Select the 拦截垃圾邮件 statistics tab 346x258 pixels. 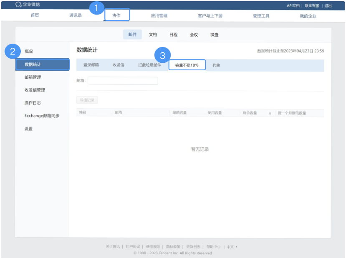click(x=150, y=65)
